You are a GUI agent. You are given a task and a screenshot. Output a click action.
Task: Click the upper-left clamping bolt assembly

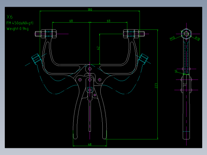pyautogui.click(x=46, y=34)
